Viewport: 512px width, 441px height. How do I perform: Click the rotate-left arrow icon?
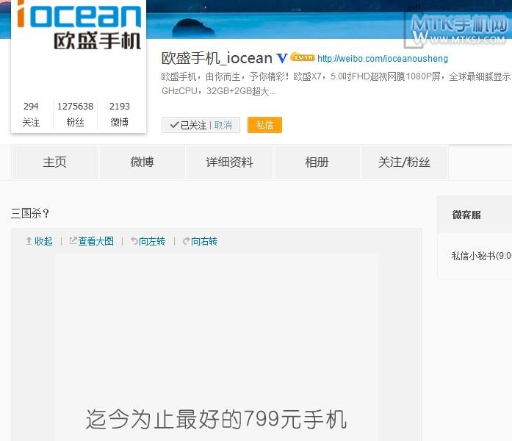click(134, 241)
